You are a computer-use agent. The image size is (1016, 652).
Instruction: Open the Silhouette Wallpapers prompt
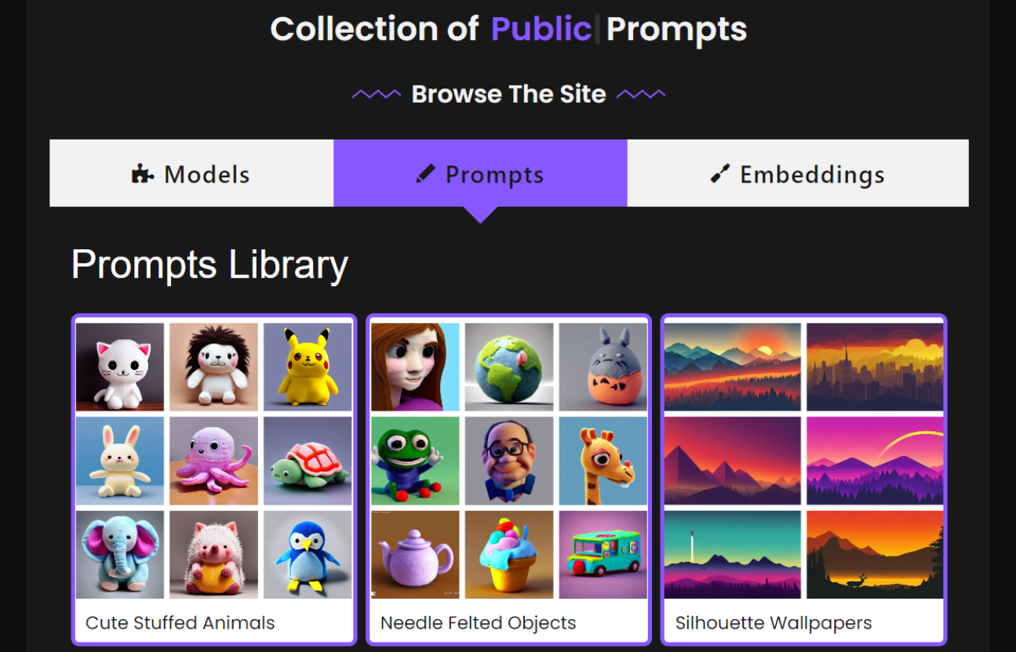coord(804,480)
